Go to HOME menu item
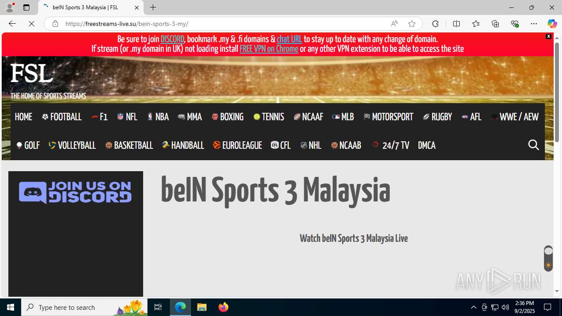562x316 pixels. [23, 117]
